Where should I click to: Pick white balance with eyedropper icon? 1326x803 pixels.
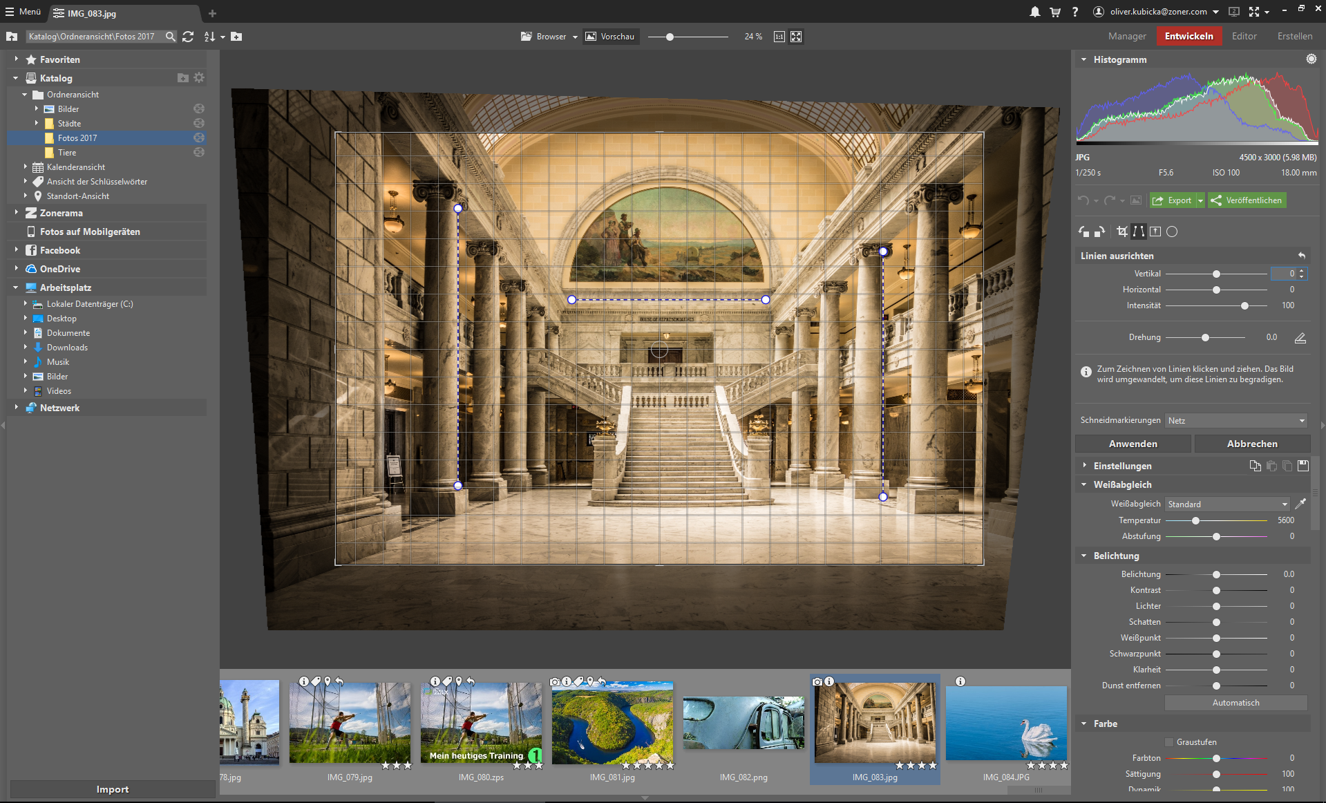tap(1300, 504)
